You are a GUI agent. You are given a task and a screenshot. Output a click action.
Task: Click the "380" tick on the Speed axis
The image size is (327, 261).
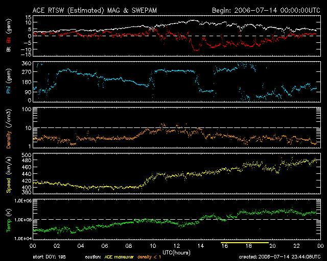pos(27,192)
